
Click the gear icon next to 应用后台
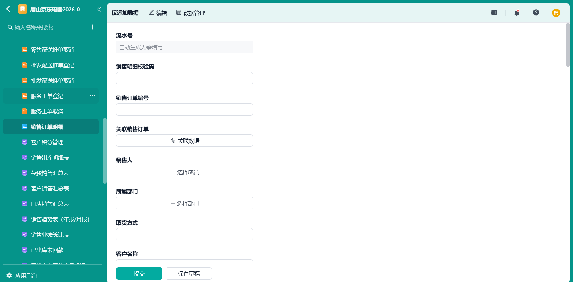[9, 276]
